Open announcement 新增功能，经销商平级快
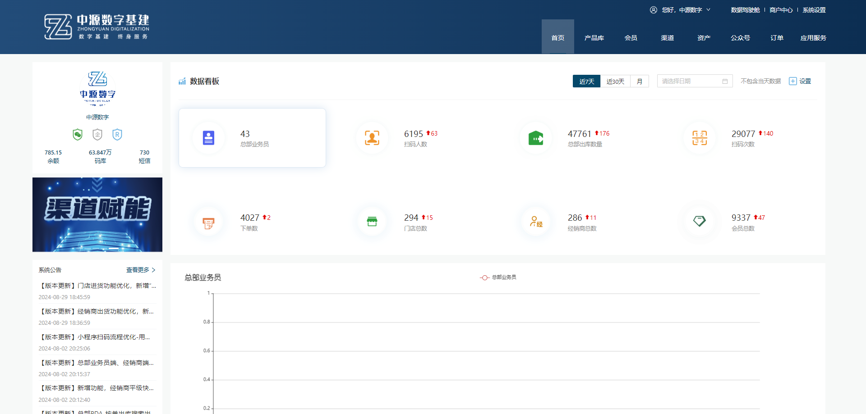 97,388
